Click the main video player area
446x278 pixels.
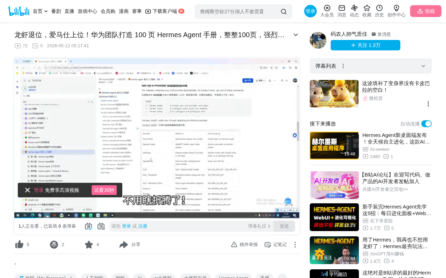(x=157, y=138)
